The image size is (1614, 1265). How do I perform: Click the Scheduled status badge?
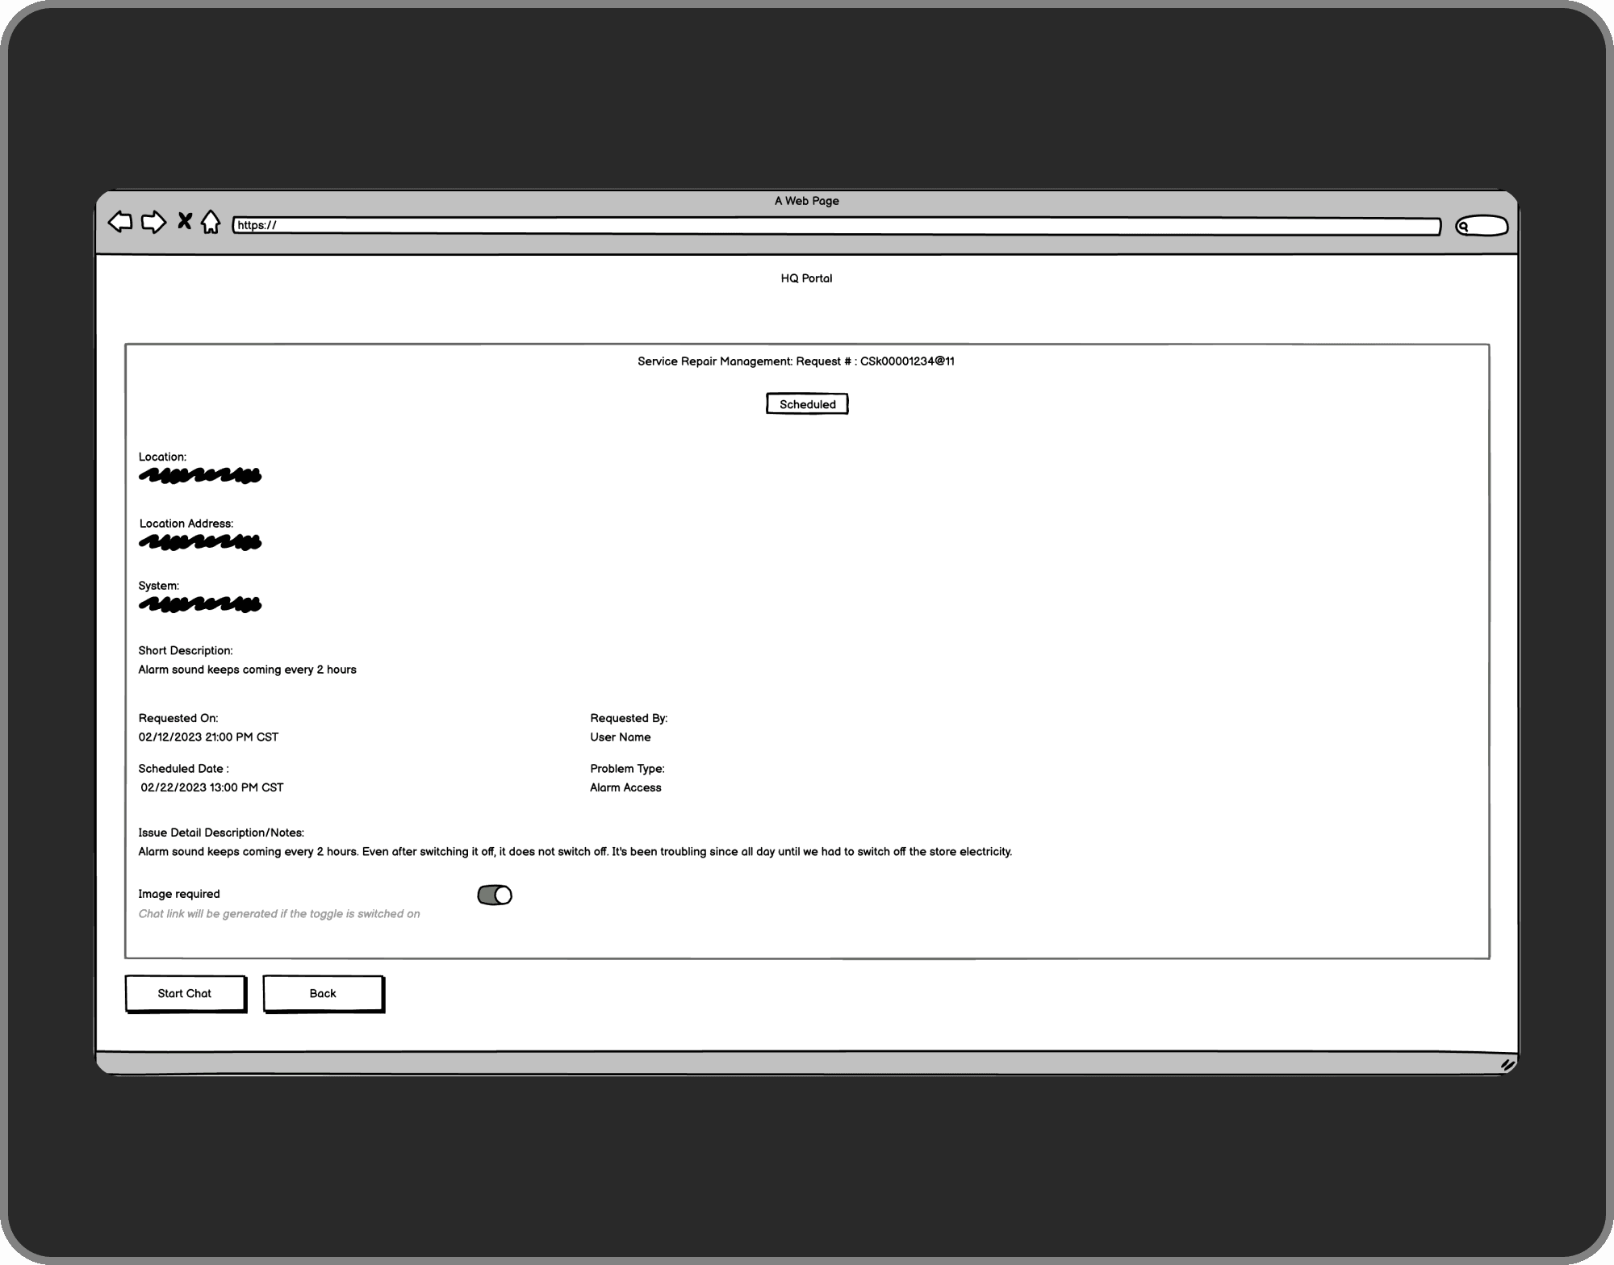[x=807, y=404]
